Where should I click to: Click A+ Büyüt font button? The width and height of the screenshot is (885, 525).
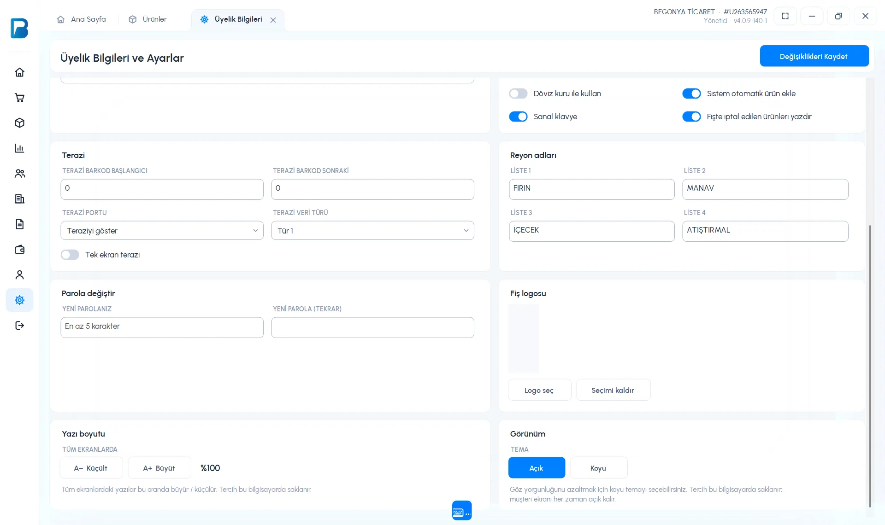(159, 468)
